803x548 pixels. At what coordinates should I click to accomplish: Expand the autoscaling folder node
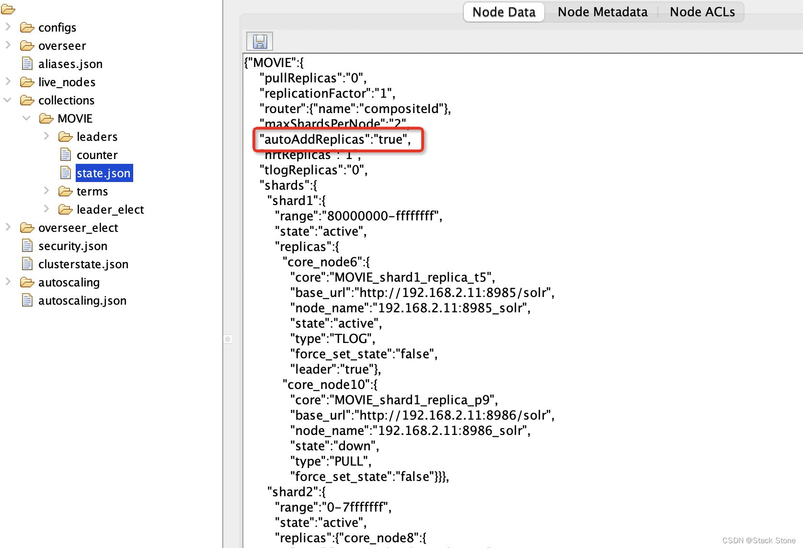(x=8, y=282)
